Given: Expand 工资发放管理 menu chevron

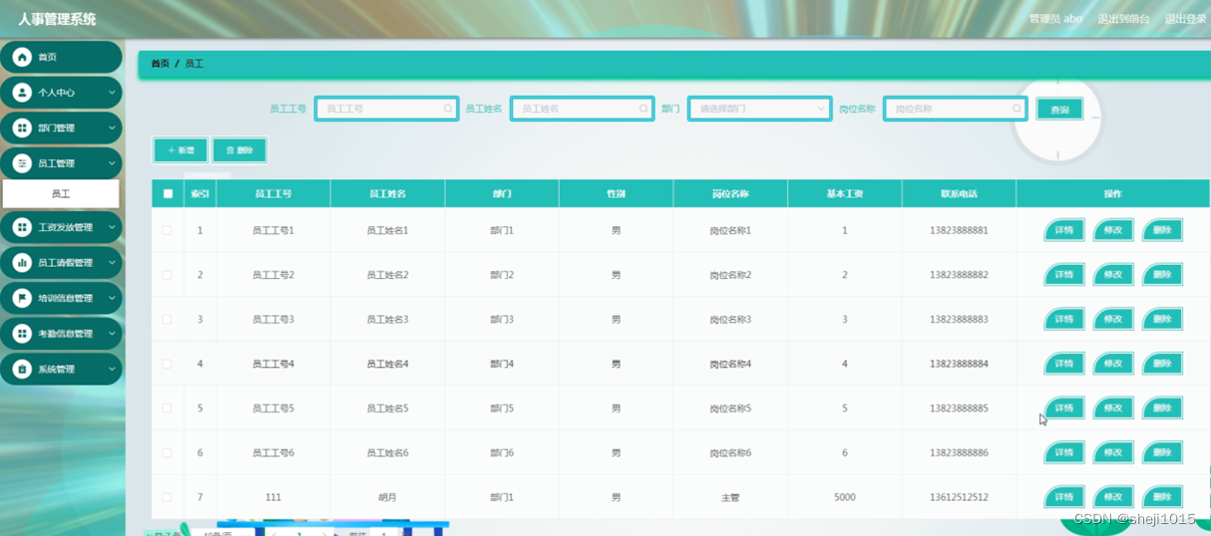Looking at the screenshot, I should coord(112,227).
